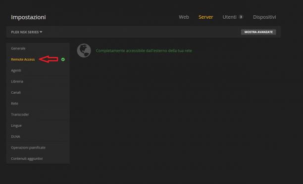The image size is (303, 184).
Task: Open the Operazioni pianificate section
Action: [x=38, y=147]
